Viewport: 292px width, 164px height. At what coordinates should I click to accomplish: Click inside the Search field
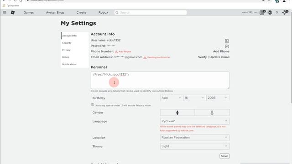point(151,12)
